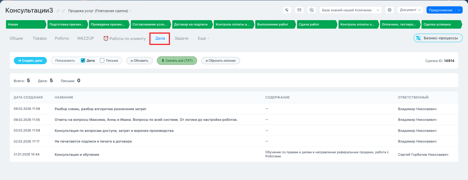Expand the Еще tab menu
Screen dimensions: 468x180
pos(203,38)
